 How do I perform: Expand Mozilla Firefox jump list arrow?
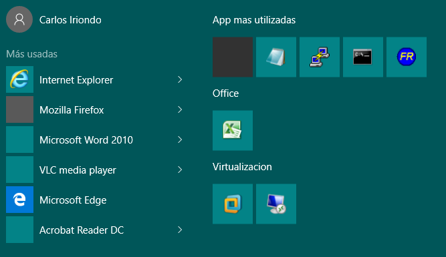pyautogui.click(x=180, y=109)
